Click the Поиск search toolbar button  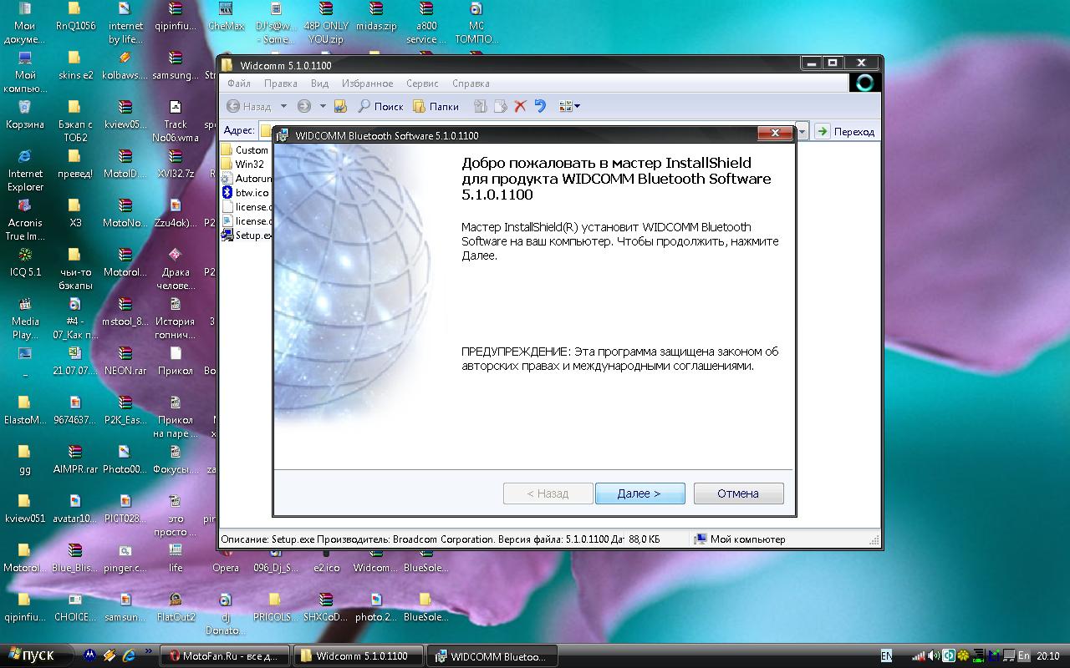click(x=380, y=106)
